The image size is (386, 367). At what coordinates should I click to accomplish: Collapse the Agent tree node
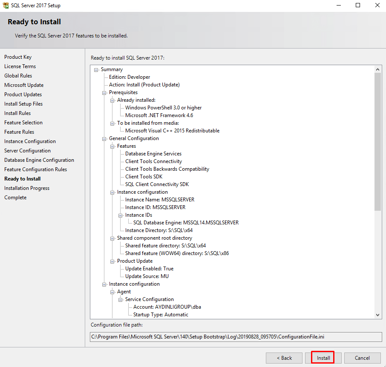(112, 292)
